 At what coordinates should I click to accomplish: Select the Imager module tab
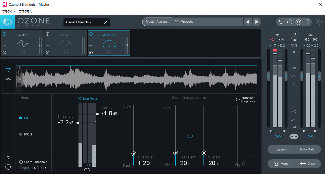coord(66,43)
